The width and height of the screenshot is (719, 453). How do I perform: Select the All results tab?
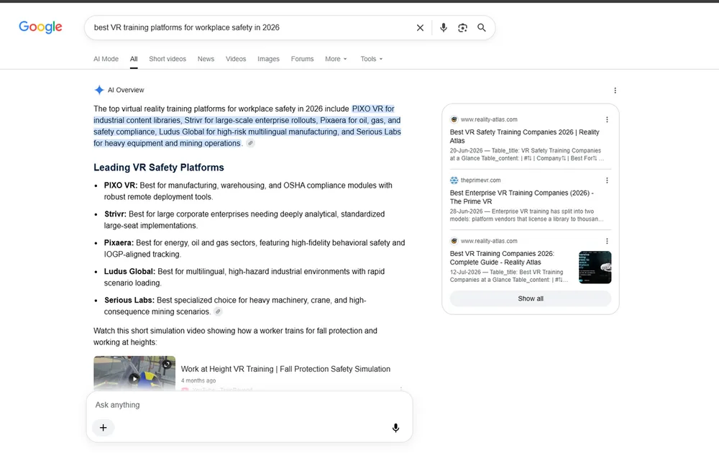pyautogui.click(x=134, y=59)
